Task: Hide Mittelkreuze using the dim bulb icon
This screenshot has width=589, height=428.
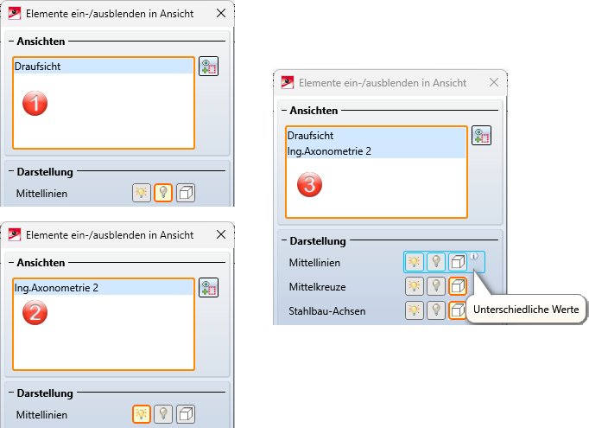Action: [x=436, y=286]
